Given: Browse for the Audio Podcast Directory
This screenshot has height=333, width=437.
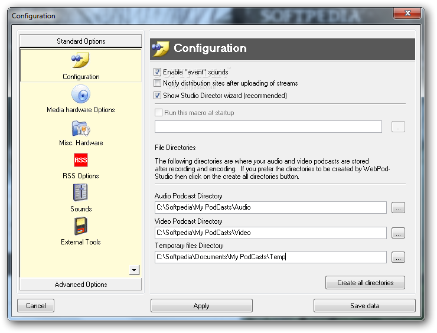Looking at the screenshot, I should 398,208.
